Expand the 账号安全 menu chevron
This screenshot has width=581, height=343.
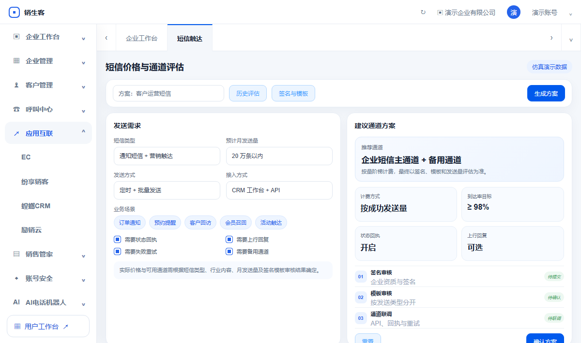(83, 280)
